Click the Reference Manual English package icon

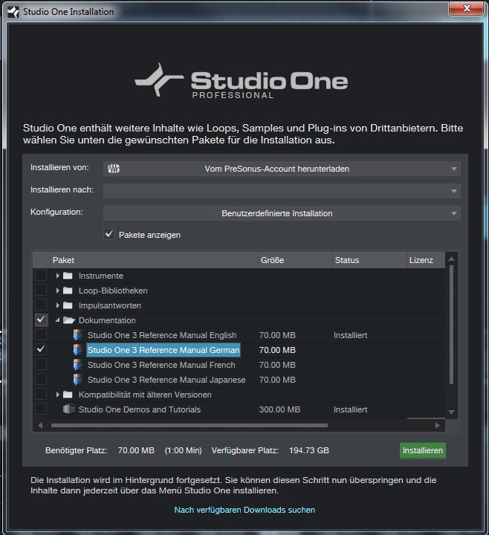tap(78, 335)
